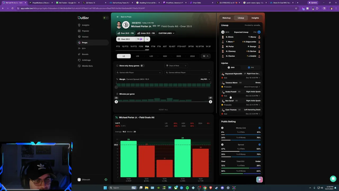Open Discord from the taskbar
339x191 pixels.
tap(222, 188)
